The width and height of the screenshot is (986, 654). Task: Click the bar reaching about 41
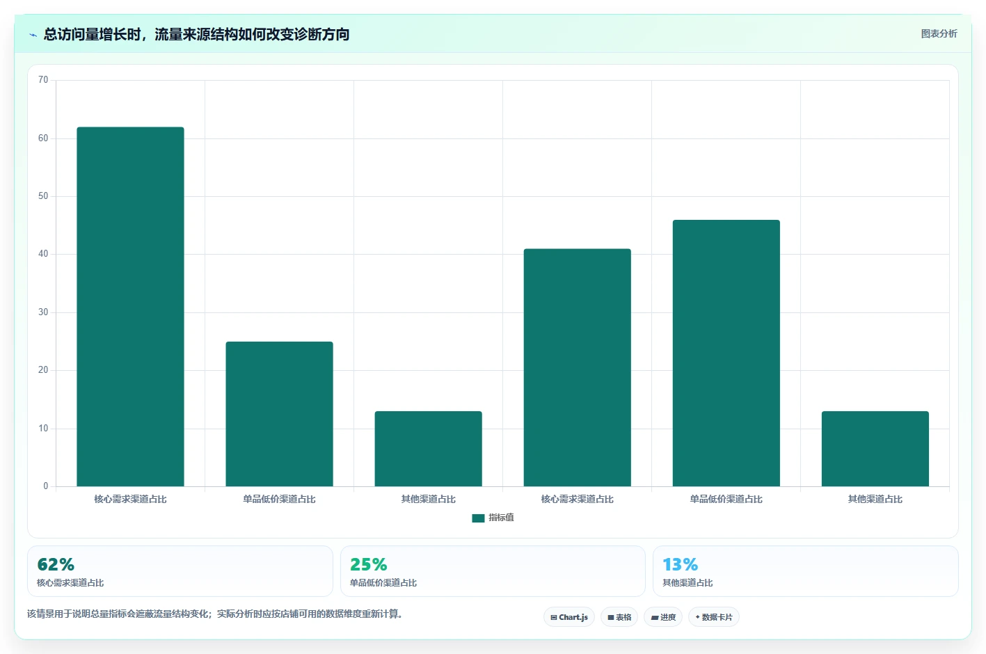[x=577, y=367]
